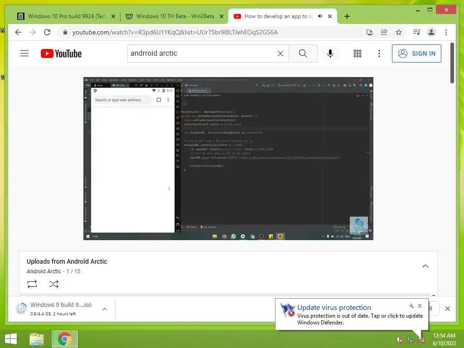
Task: Open options for Windows 9 build iso download
Action: (105, 309)
